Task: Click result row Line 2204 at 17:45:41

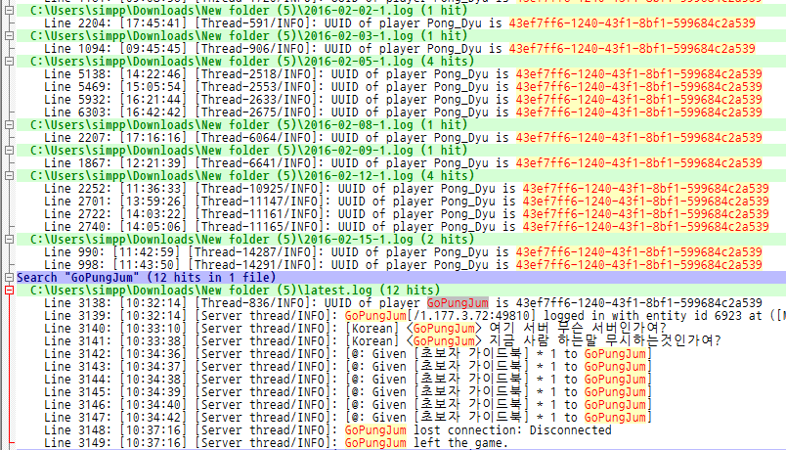Action: click(x=400, y=23)
